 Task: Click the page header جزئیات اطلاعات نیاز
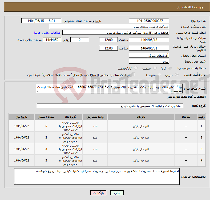190,7
